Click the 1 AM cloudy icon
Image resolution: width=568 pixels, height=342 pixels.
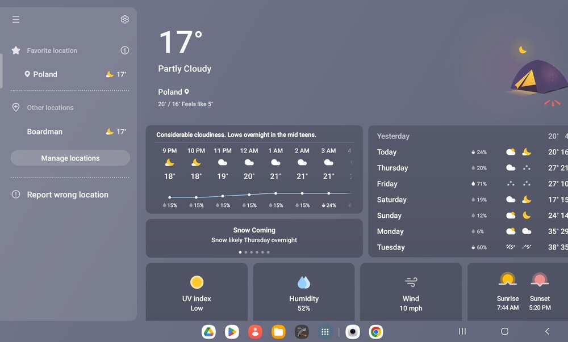pyautogui.click(x=275, y=163)
